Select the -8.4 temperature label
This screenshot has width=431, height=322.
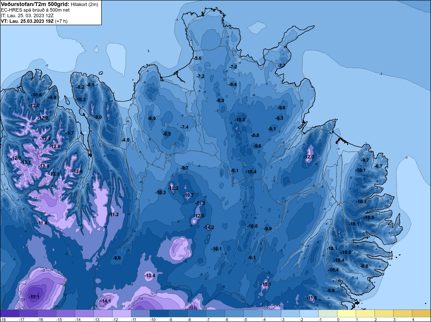[x=233, y=84]
